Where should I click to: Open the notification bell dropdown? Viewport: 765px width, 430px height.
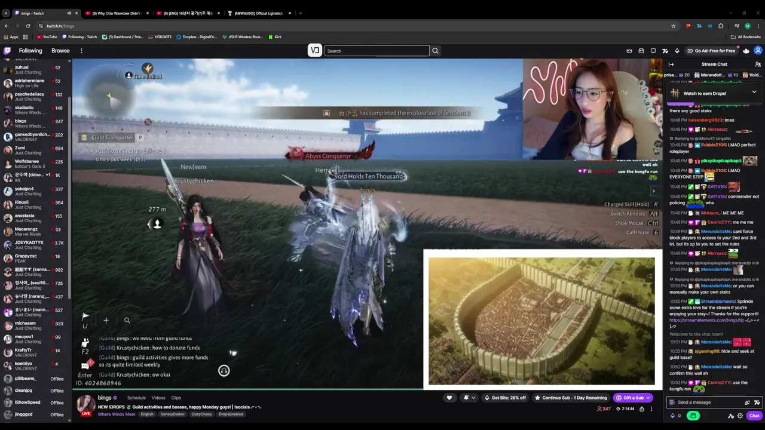469,398
